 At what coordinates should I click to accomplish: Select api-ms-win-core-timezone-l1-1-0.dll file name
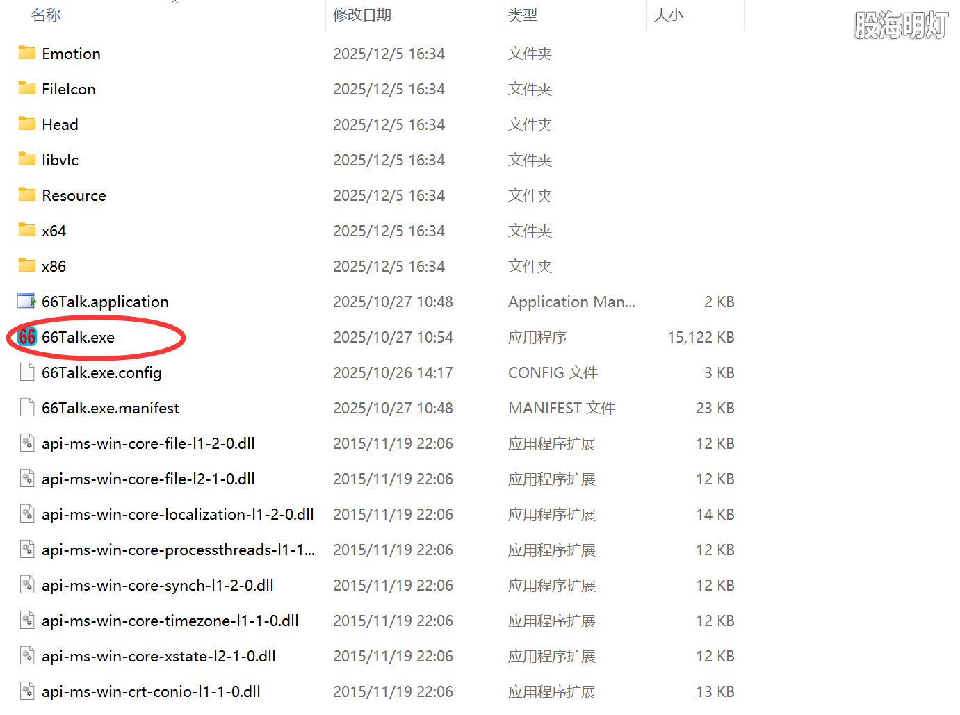click(x=170, y=621)
